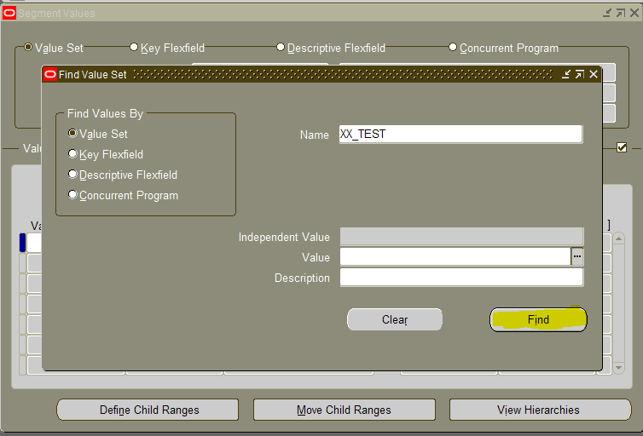
Task: Choose Concurrent Program radio in Segment Values window
Action: click(x=453, y=47)
